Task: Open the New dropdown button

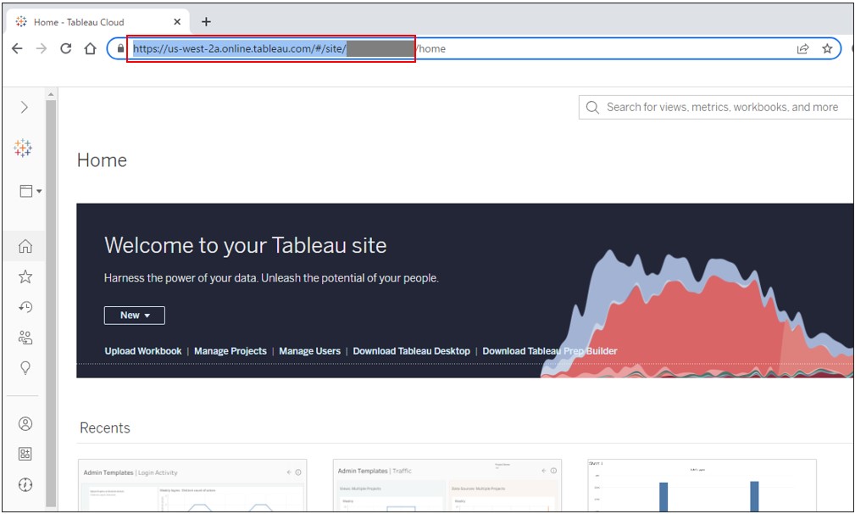Action: 135,316
